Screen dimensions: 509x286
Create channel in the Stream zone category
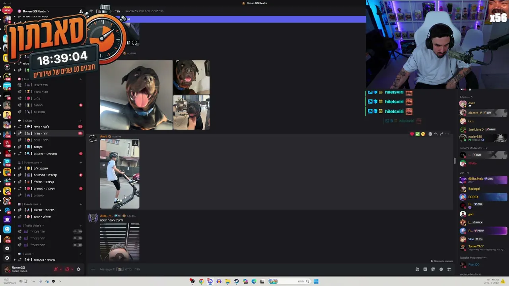[x=81, y=162]
